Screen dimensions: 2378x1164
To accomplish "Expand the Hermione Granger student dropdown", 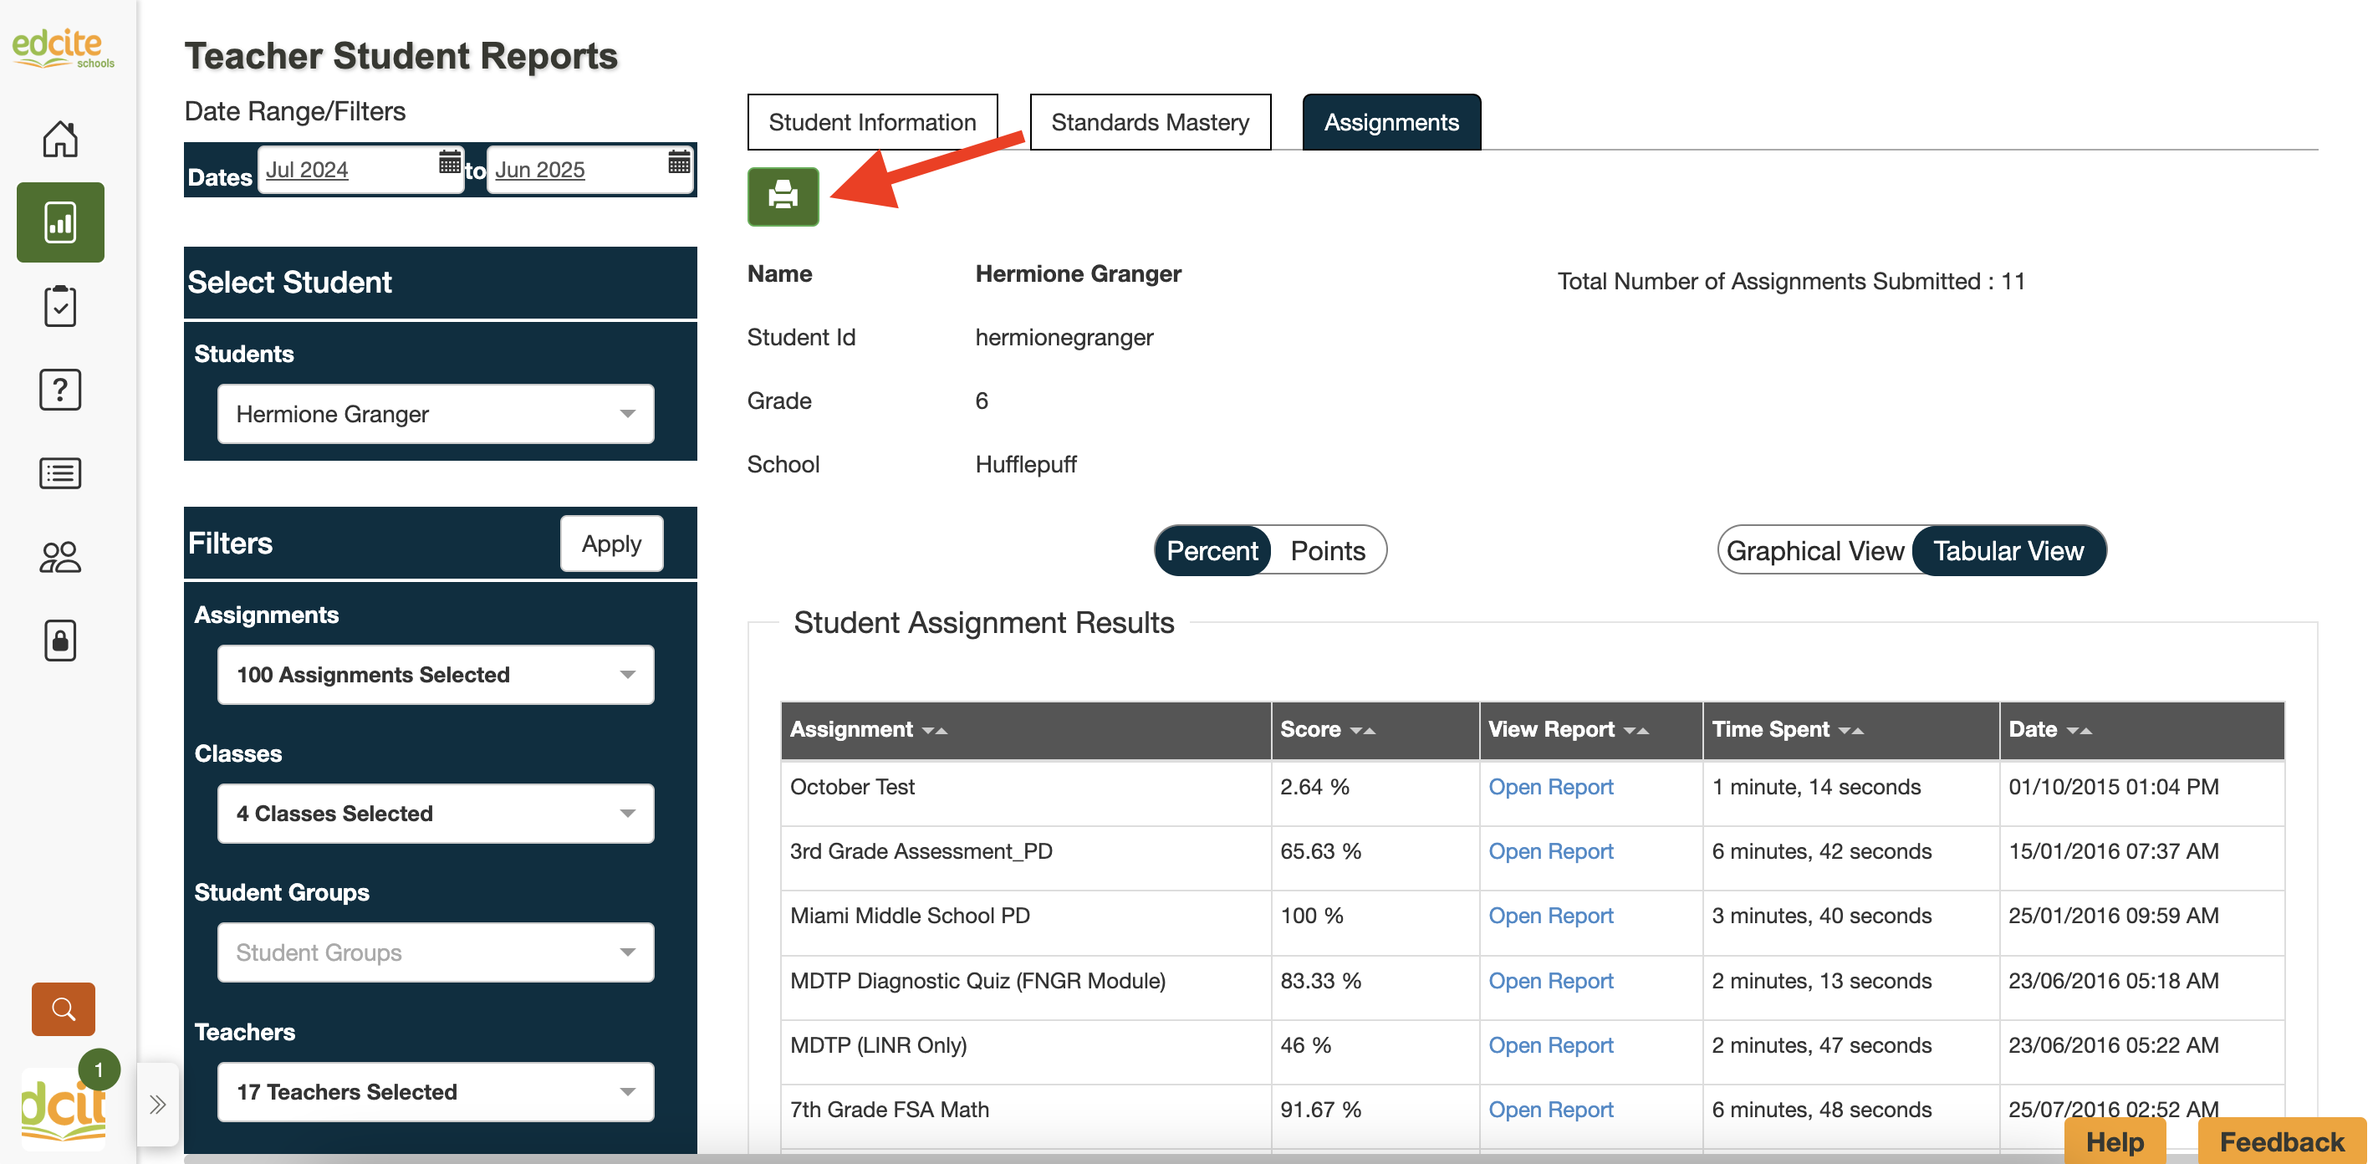I will (x=435, y=414).
